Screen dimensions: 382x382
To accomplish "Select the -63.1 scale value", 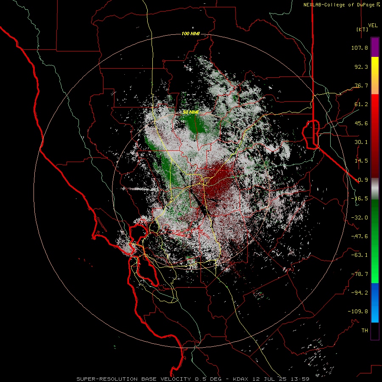I will coord(360,255).
